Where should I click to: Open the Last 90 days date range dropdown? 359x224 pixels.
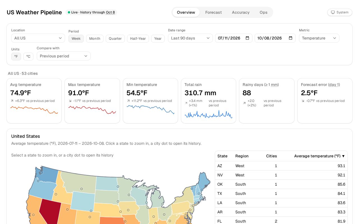(190, 38)
